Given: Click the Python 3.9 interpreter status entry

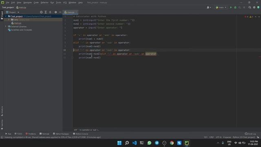Looking at the screenshot, I should tap(244, 137).
